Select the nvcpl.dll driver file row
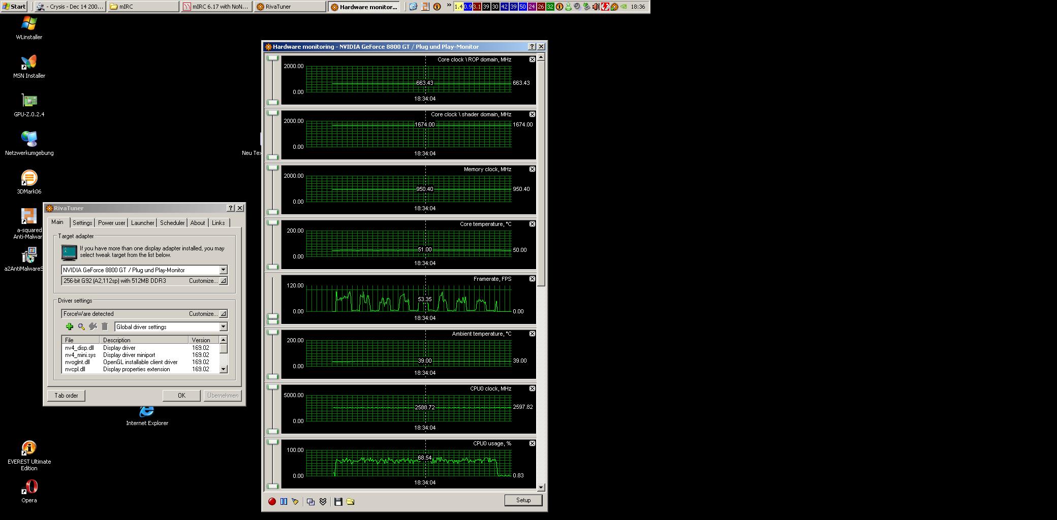Image resolution: width=1057 pixels, height=520 pixels. [x=140, y=369]
